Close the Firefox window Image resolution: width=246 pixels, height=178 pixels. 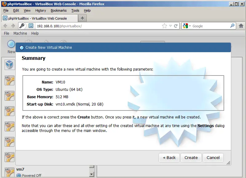click(242, 4)
